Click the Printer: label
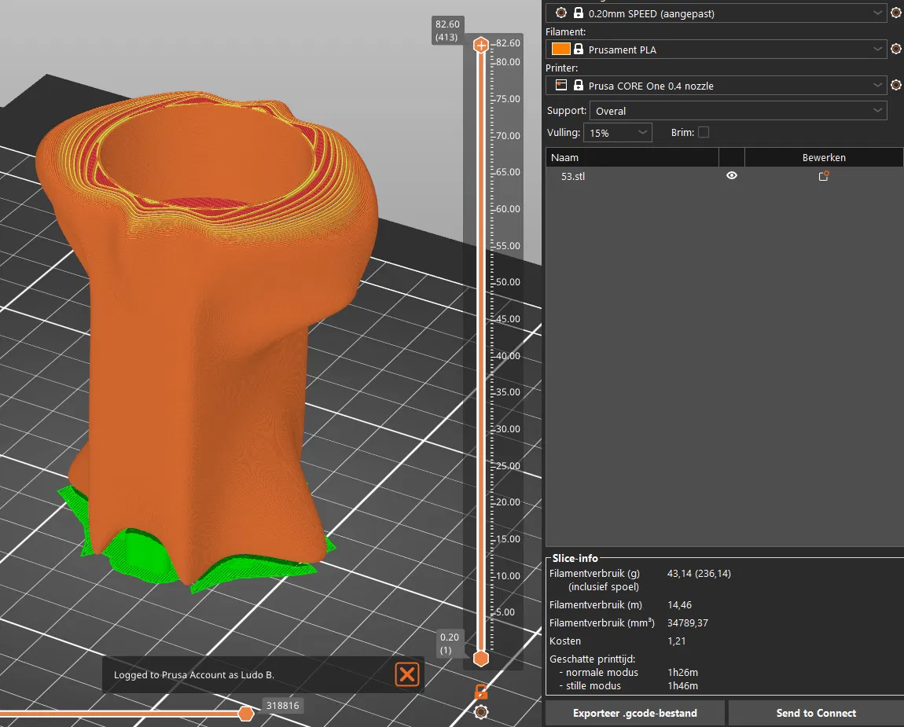Image resolution: width=904 pixels, height=727 pixels. (561, 68)
